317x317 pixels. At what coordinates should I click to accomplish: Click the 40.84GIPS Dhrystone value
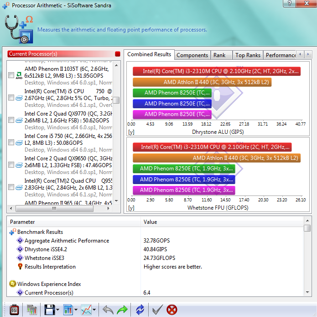155,249
